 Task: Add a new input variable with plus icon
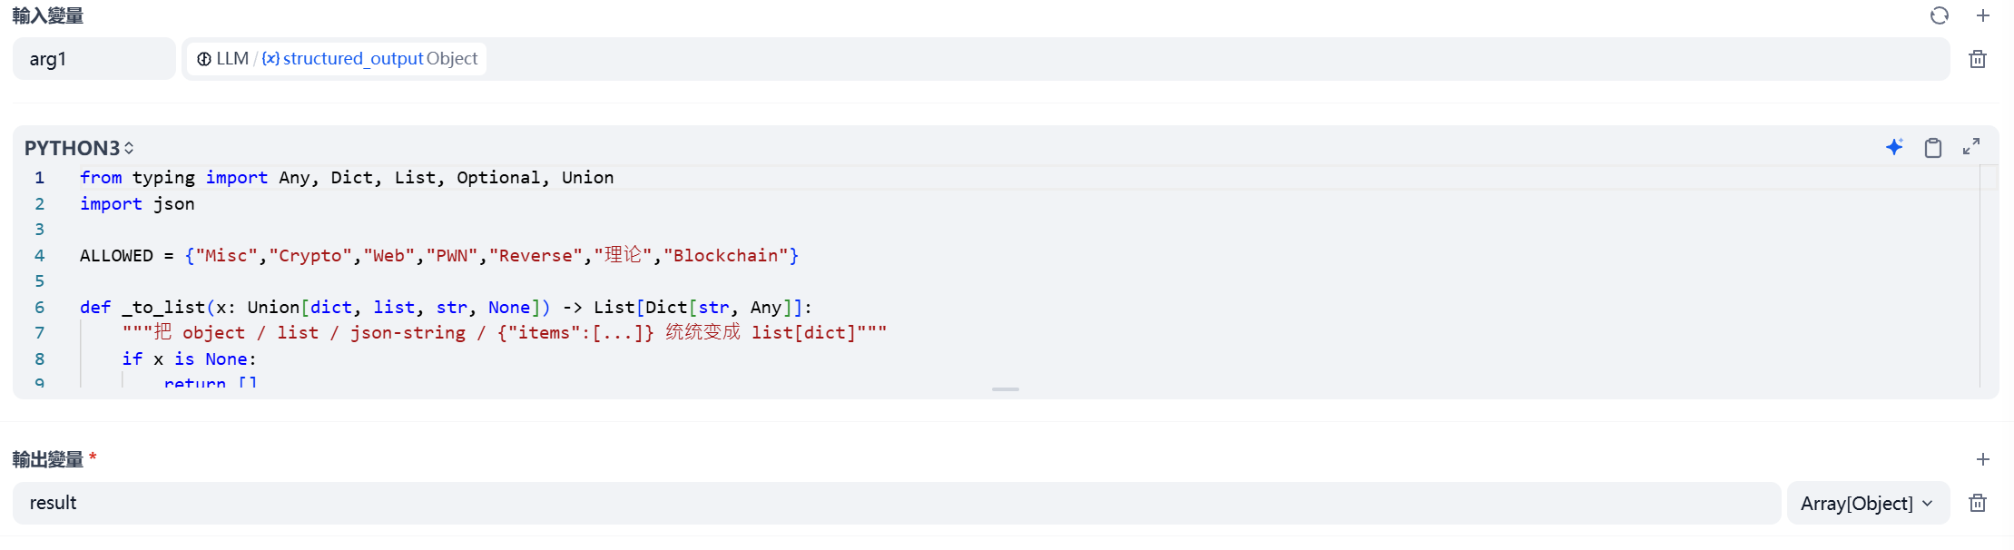(1983, 15)
